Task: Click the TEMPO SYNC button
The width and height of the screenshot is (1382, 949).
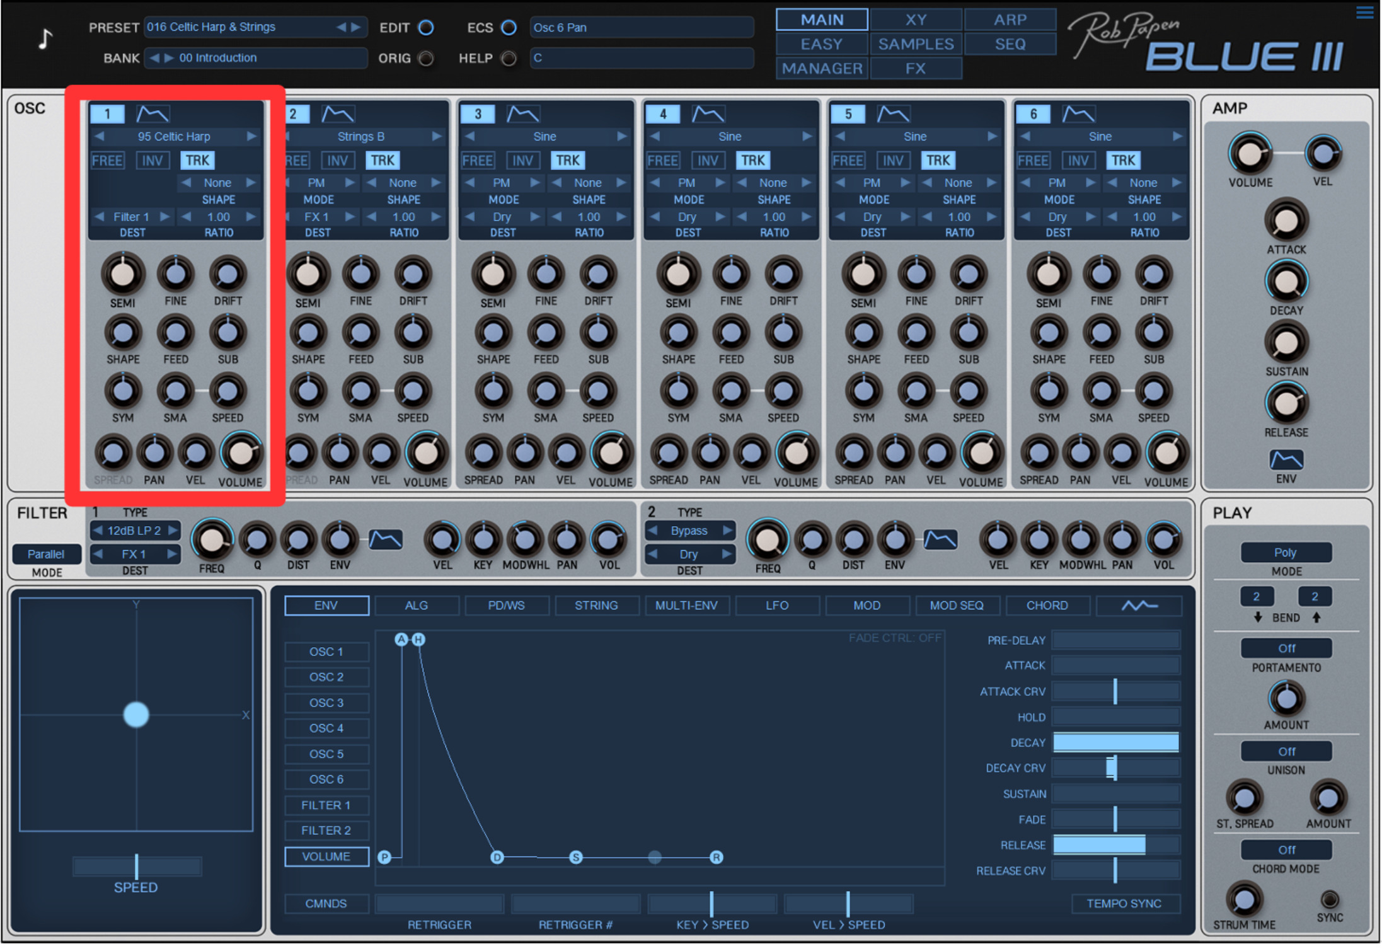Action: click(x=1124, y=904)
